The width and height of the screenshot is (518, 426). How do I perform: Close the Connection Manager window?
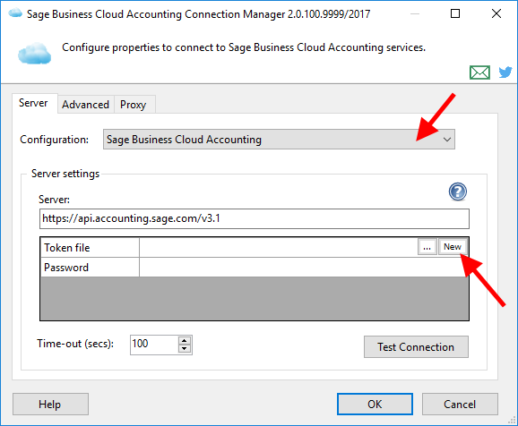tap(496, 13)
